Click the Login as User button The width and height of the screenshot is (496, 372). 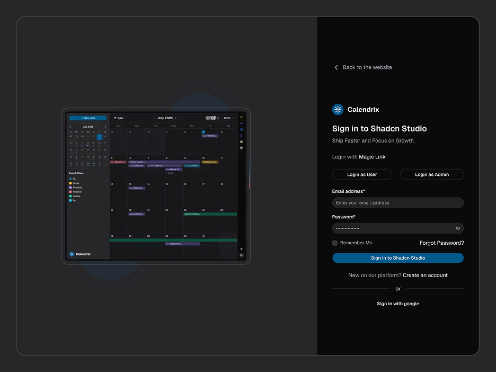coord(362,175)
